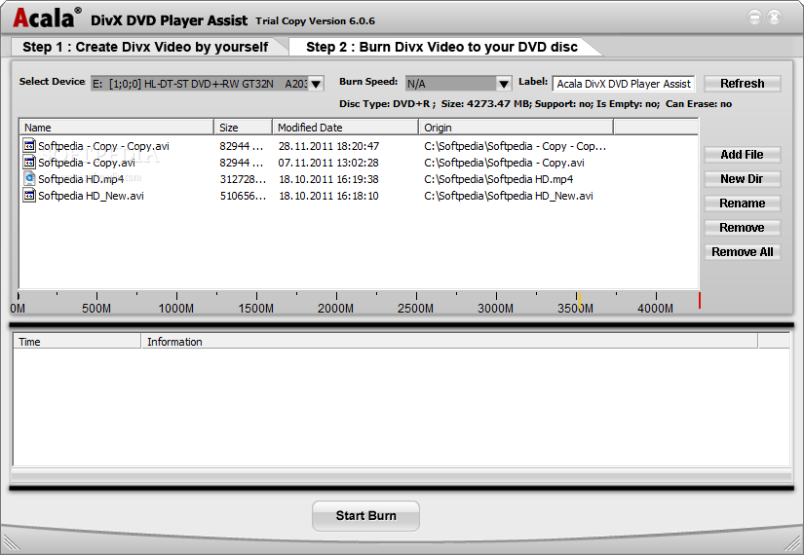Click the AVI icon of Softpedia - Copy - Copy.avi
The width and height of the screenshot is (804, 555).
[29, 145]
